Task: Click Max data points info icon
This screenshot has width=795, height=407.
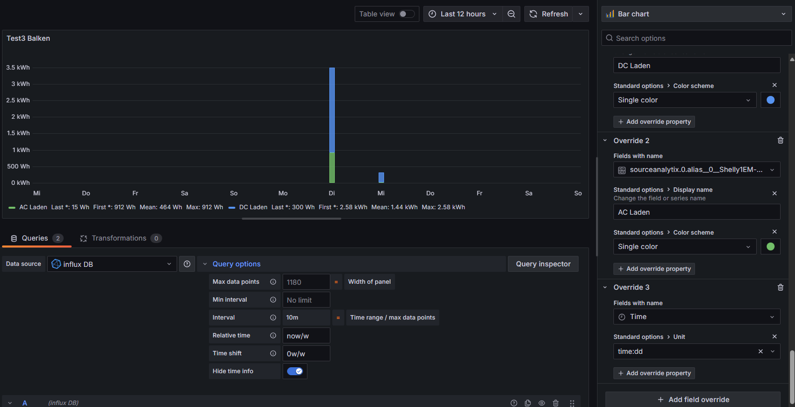Action: point(273,282)
